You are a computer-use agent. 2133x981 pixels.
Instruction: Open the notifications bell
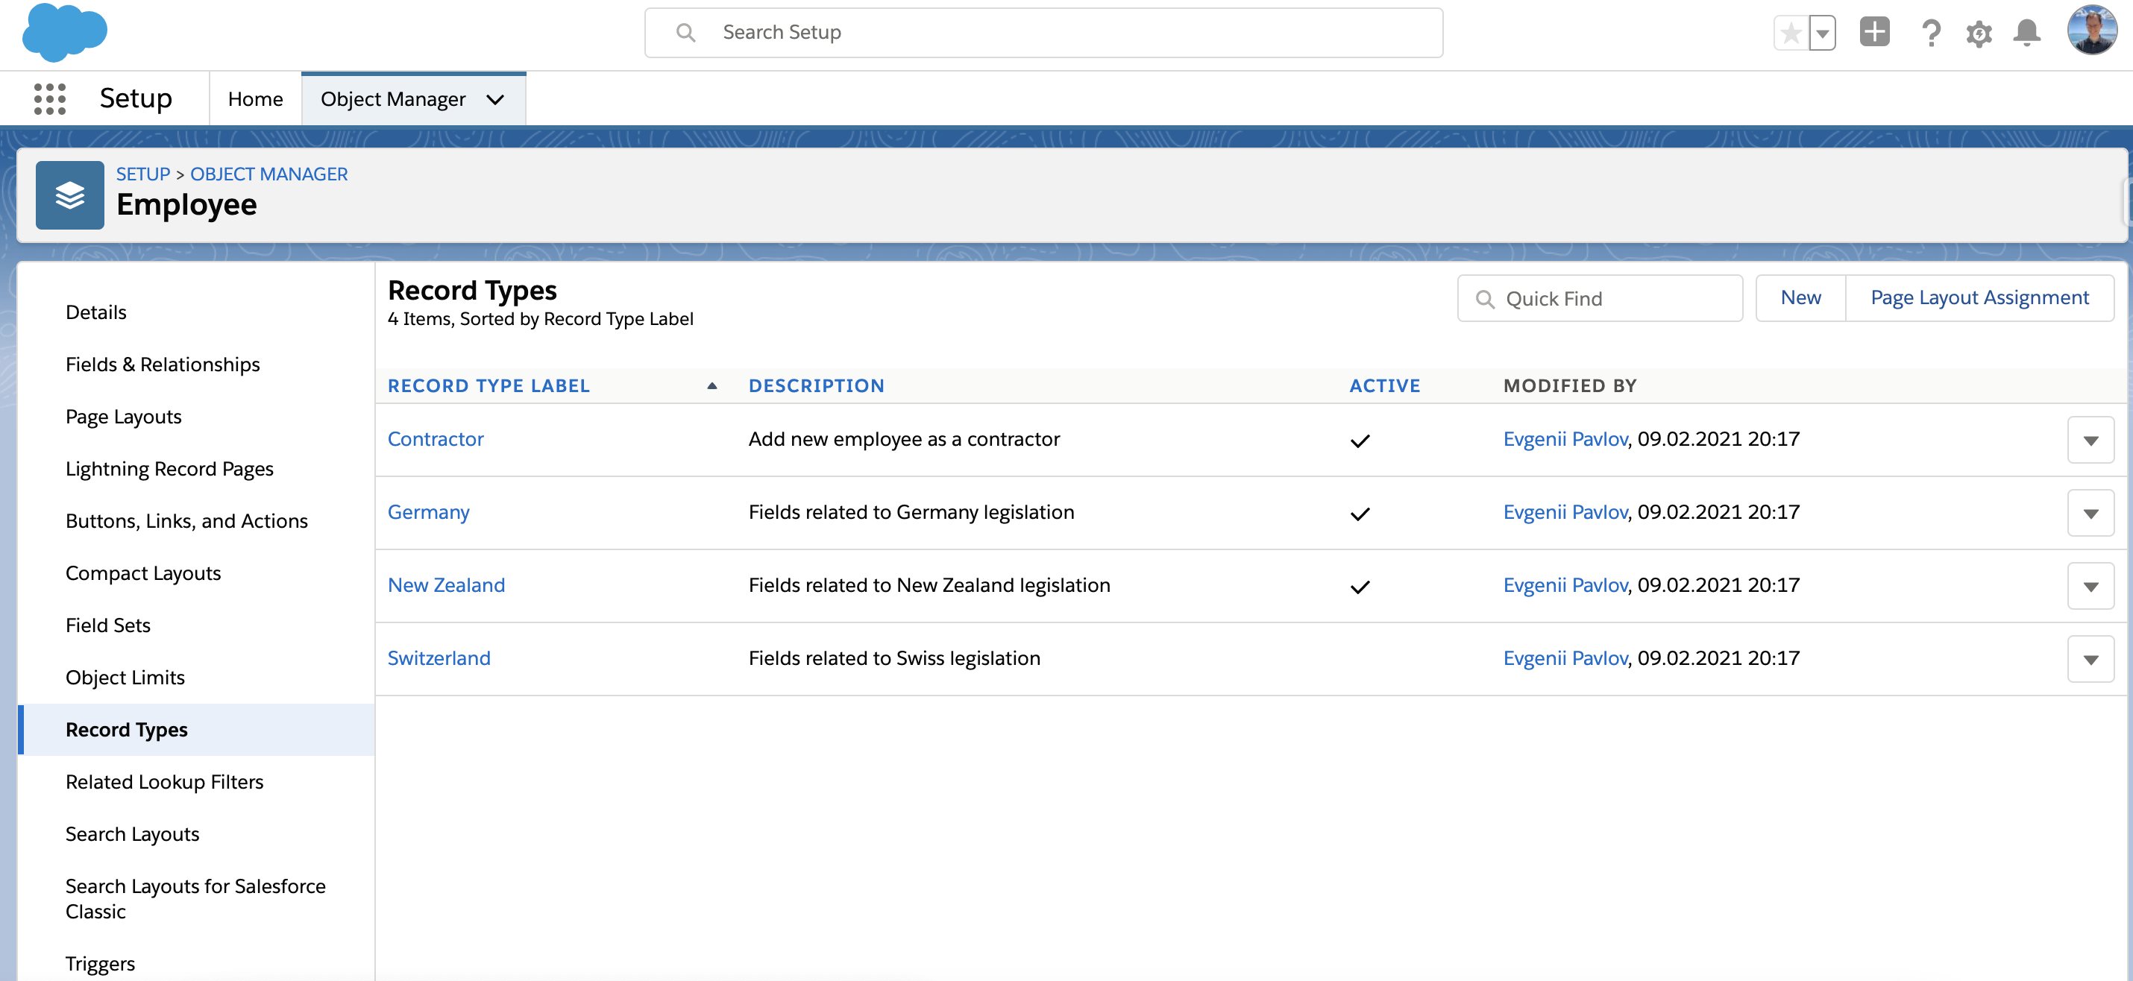[x=2026, y=33]
